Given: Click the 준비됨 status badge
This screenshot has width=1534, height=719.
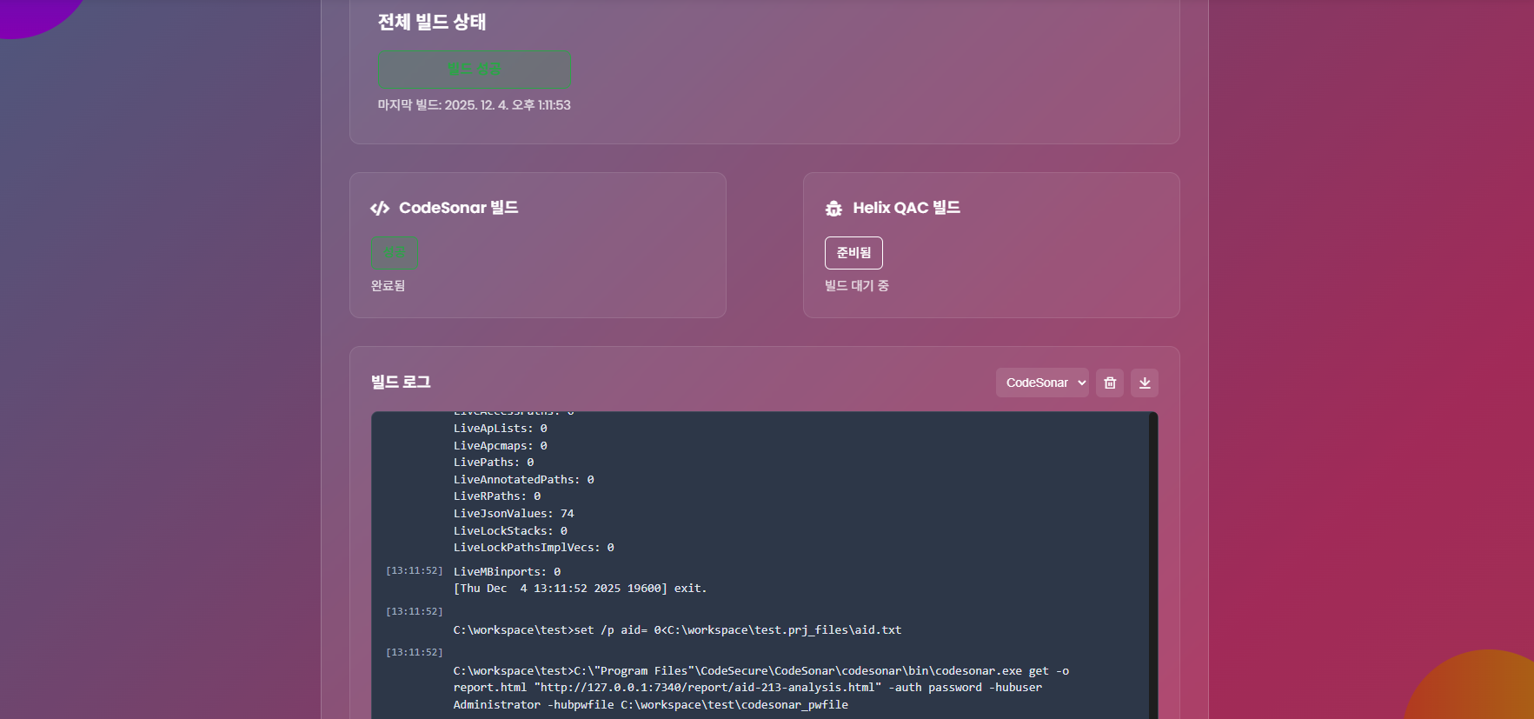Looking at the screenshot, I should point(853,253).
